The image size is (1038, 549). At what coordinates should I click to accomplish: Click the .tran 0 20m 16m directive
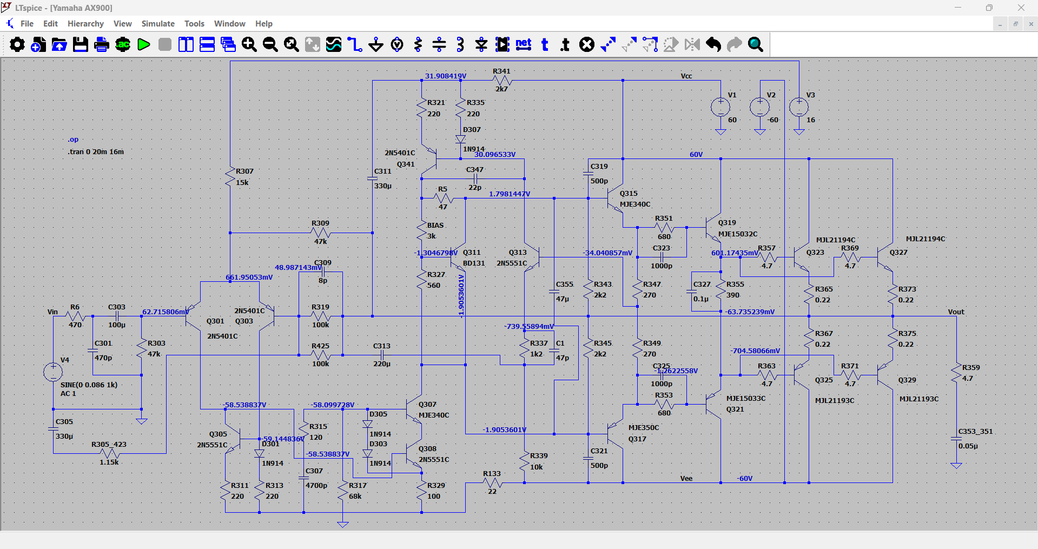tap(96, 152)
